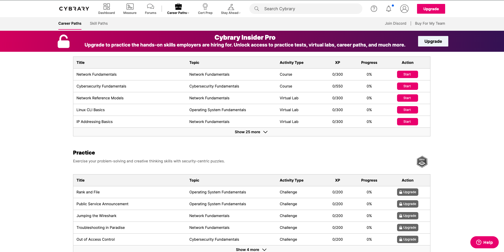Click the Practice hexagon badge icon
Screen dimensions: 504x252
(422, 162)
